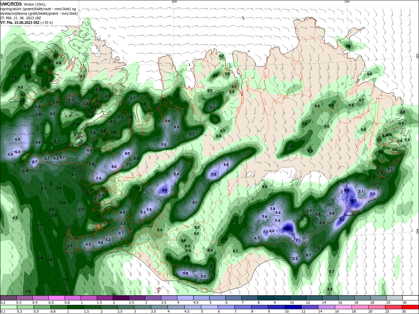This screenshot has width=419, height=314.
Task: Click the '(+35 h)' forecast offset text
Action: (46, 23)
